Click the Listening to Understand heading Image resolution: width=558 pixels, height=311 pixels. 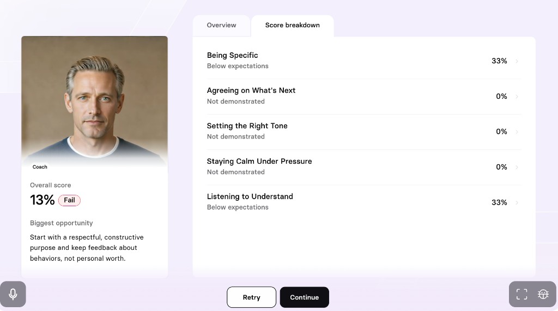[250, 196]
